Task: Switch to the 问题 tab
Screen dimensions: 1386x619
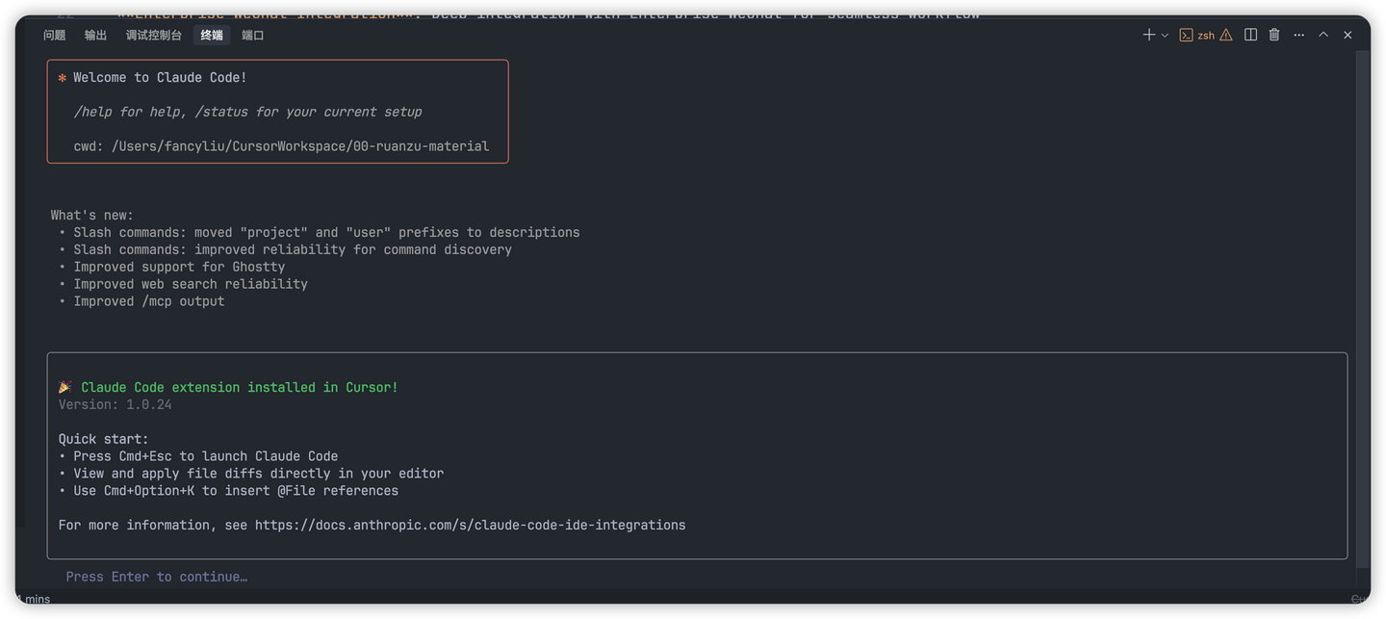Action: click(55, 36)
